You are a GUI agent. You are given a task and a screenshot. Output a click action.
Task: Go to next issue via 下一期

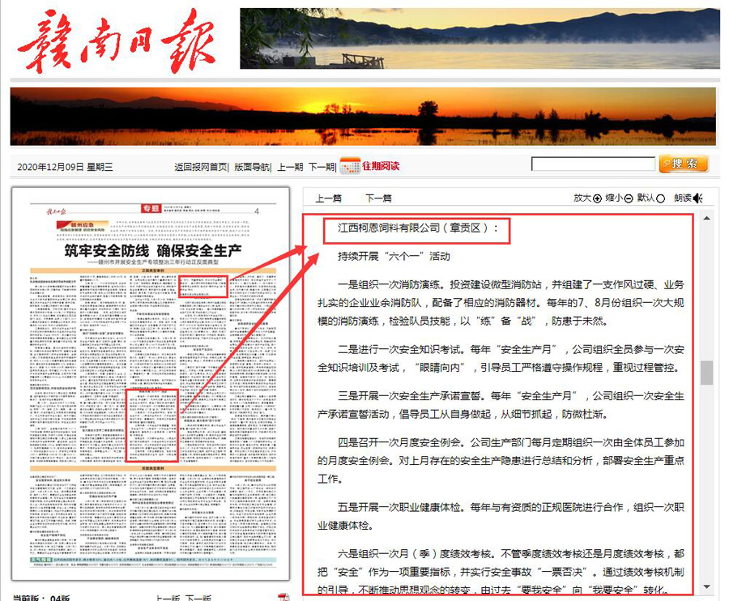click(x=322, y=167)
